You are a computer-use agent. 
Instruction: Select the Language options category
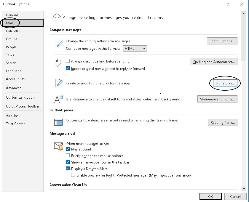point(23,71)
